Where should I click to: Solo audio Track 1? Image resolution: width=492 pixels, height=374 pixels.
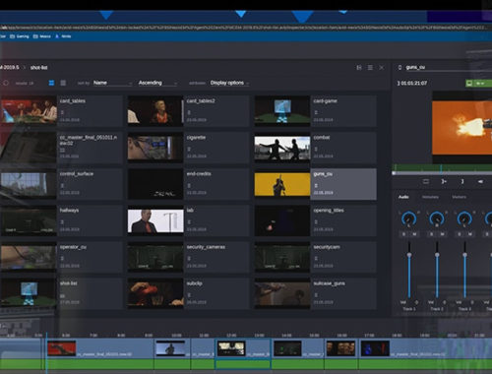pos(403,234)
